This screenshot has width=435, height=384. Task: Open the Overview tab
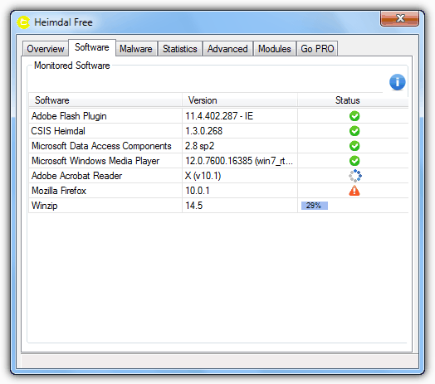(46, 49)
